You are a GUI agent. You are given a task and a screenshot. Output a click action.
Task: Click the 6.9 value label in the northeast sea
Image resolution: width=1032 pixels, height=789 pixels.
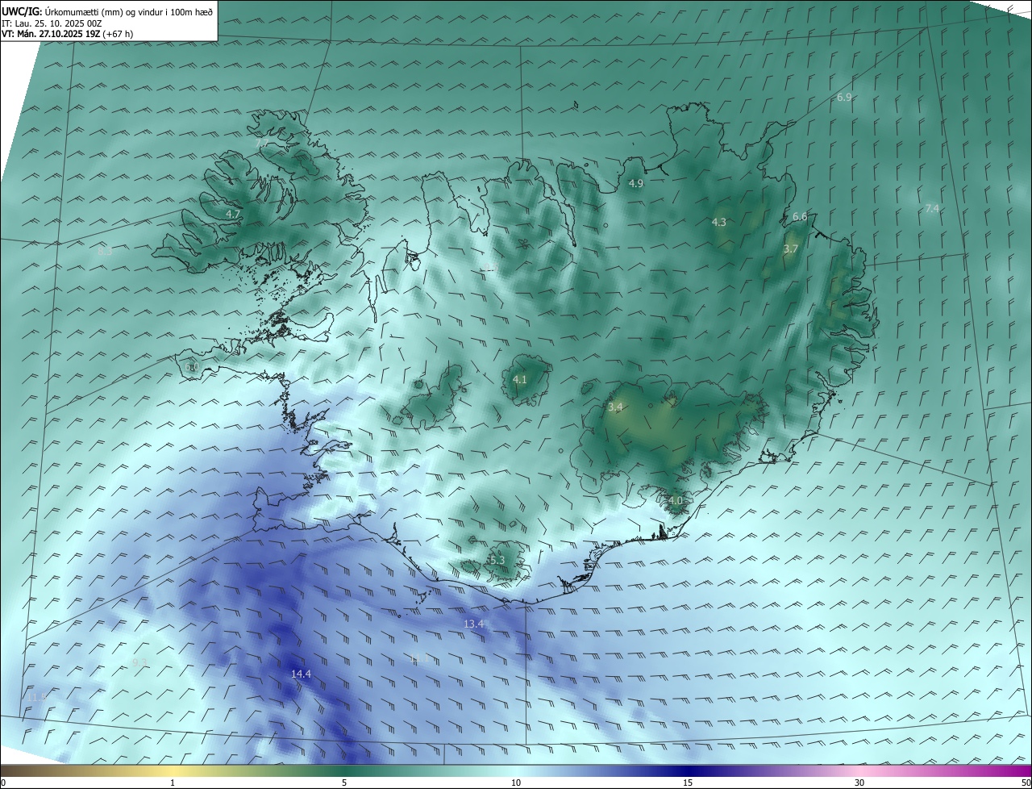844,97
